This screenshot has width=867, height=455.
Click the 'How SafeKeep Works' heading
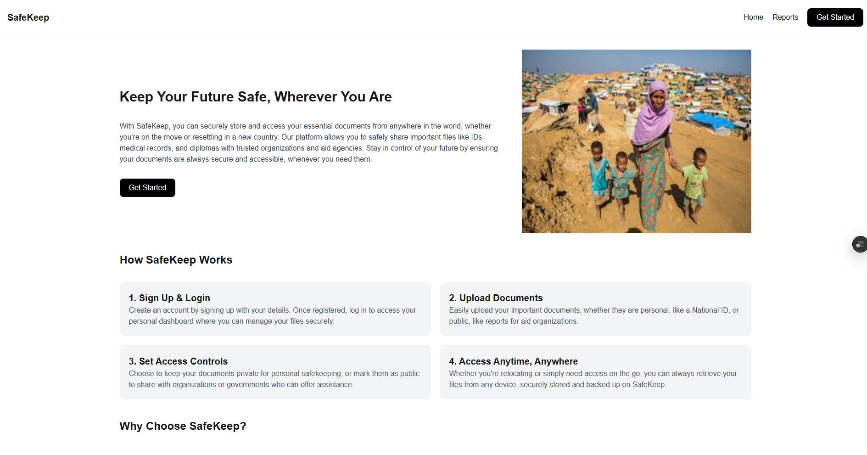point(176,260)
